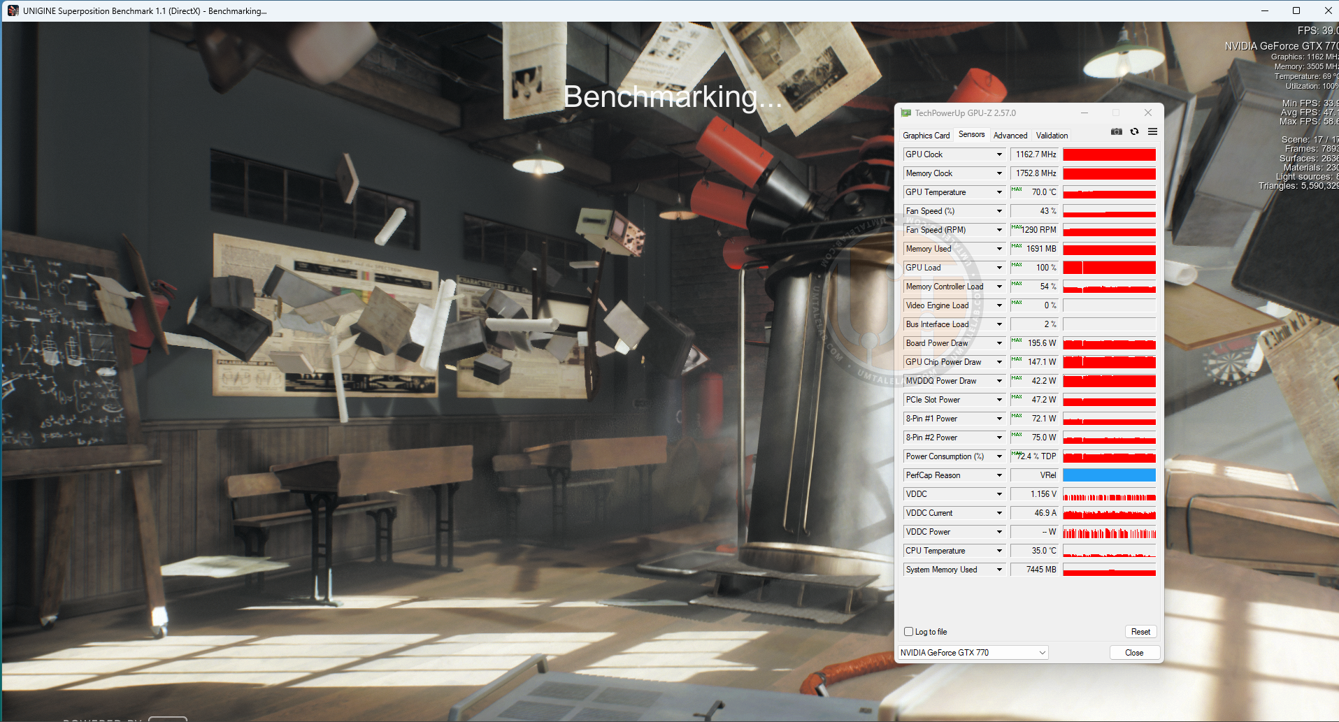The width and height of the screenshot is (1339, 722).
Task: Expand the VDDC sensor dropdown
Action: (999, 494)
